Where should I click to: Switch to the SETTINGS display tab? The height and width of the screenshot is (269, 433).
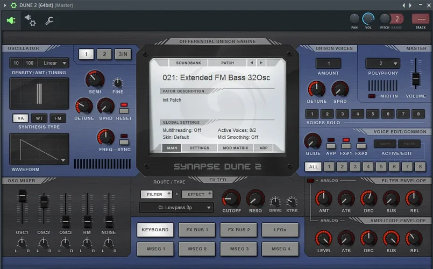pos(199,148)
